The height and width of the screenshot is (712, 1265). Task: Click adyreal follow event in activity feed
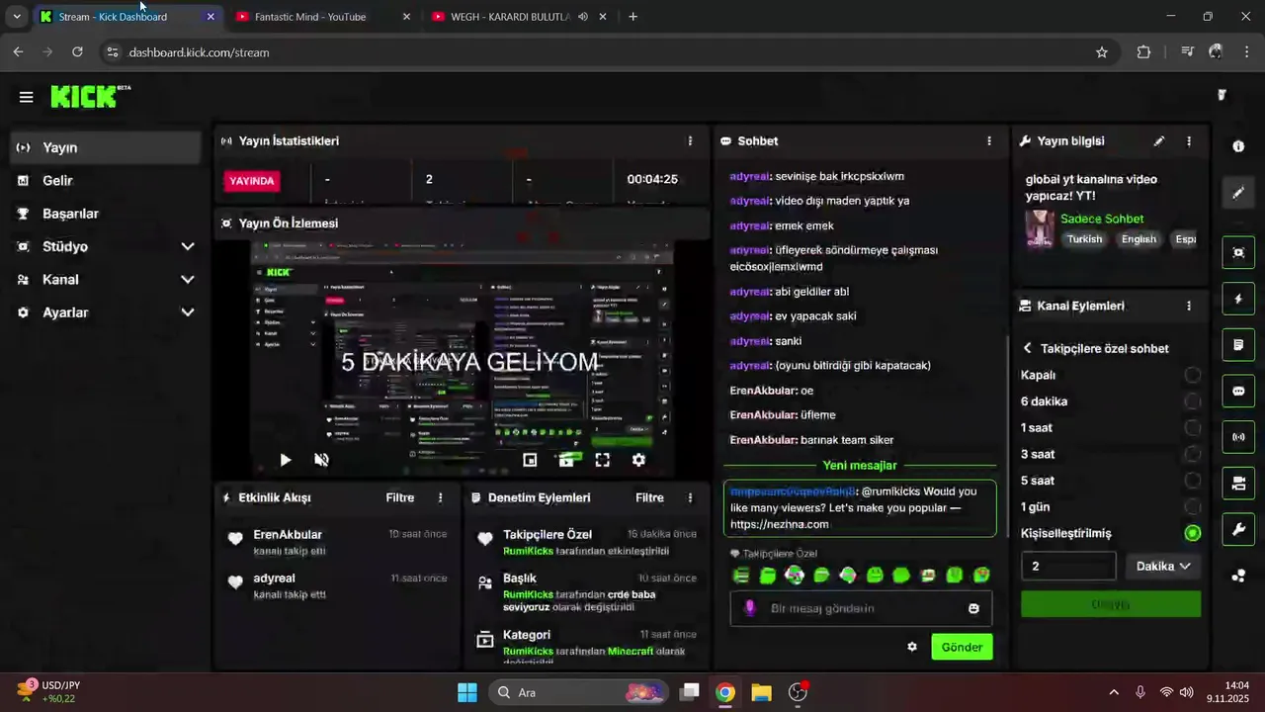click(337, 585)
